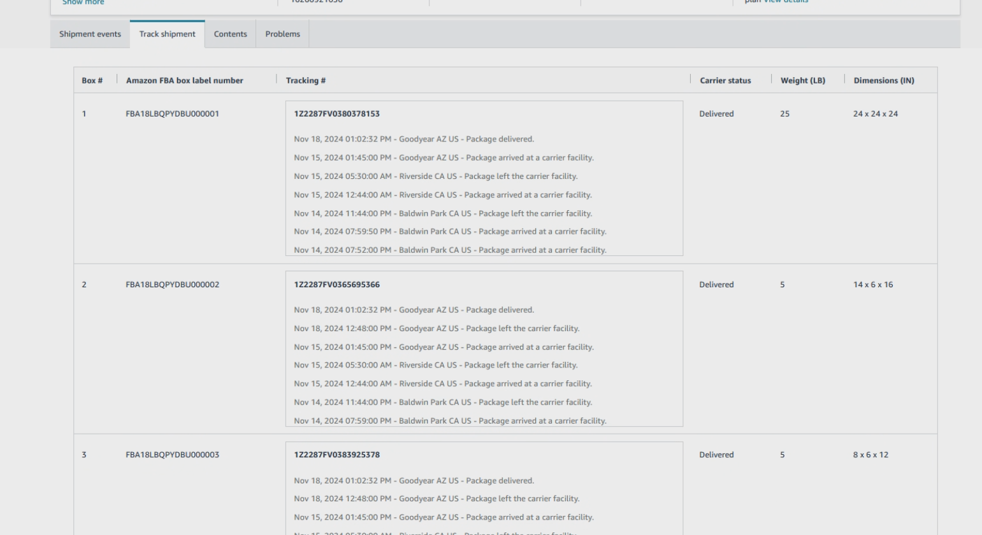Click Delivered status for box 1
982x535 pixels.
[716, 114]
